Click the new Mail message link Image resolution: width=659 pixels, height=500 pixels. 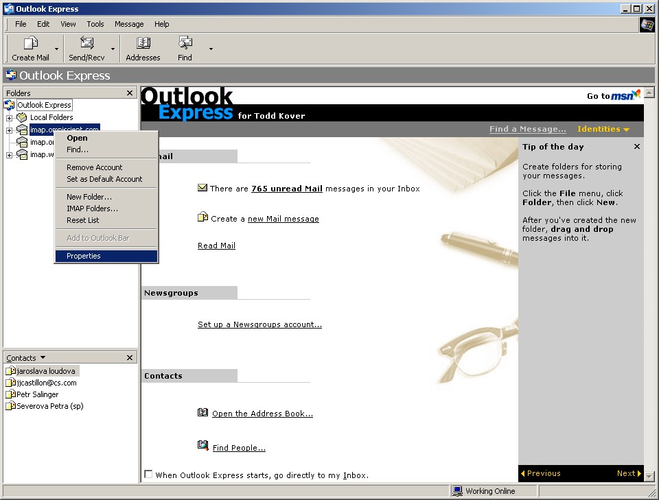point(284,219)
